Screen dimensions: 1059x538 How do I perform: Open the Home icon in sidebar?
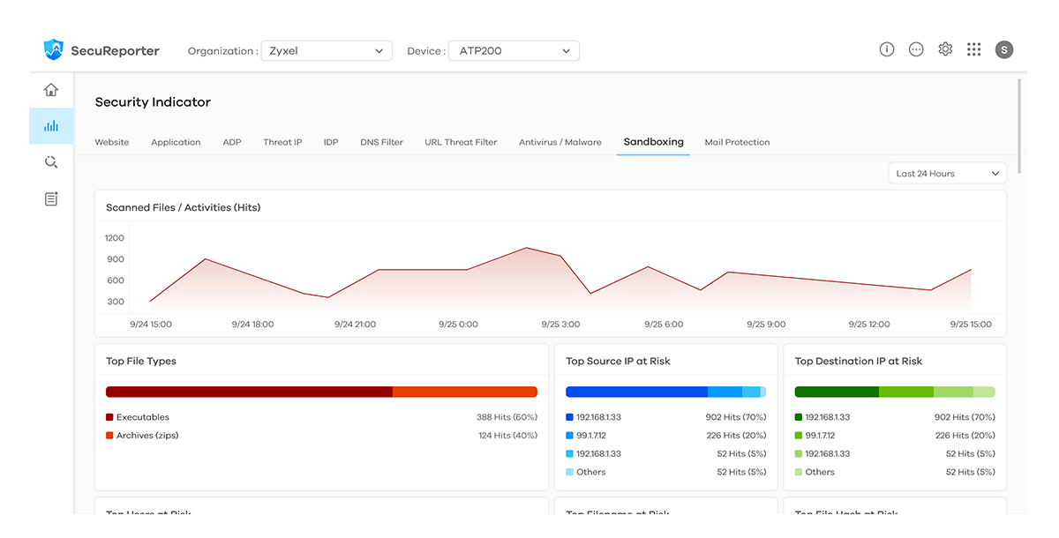(x=51, y=89)
